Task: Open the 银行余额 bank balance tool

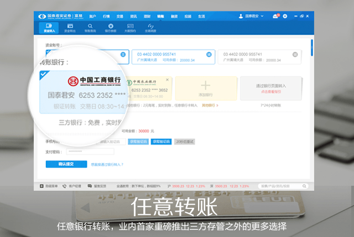Action: coord(111,28)
